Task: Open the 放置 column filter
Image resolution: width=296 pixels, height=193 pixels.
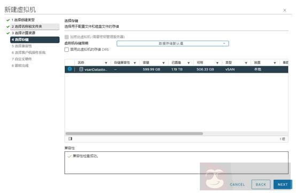Action: [275, 63]
